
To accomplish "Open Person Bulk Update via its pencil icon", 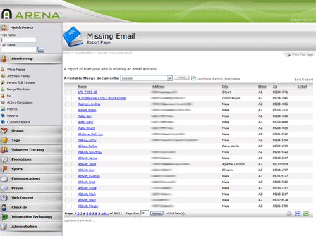I will coord(3,82).
